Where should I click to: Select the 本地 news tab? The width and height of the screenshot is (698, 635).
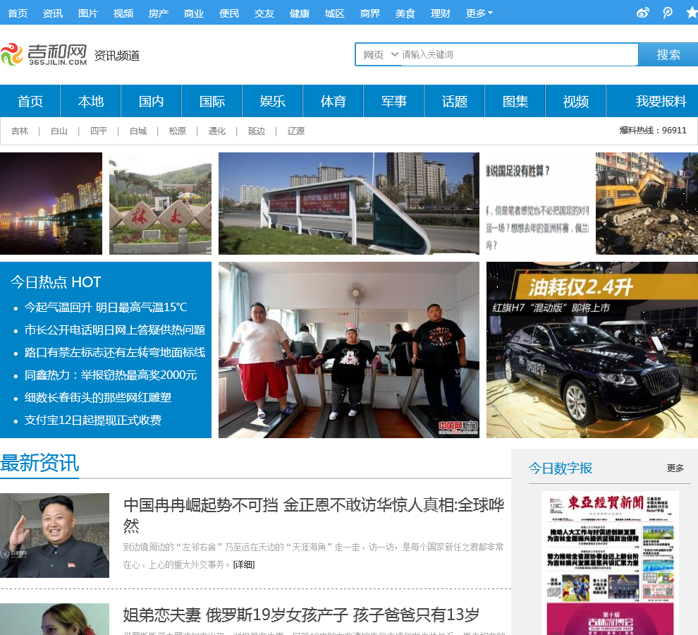click(x=91, y=101)
